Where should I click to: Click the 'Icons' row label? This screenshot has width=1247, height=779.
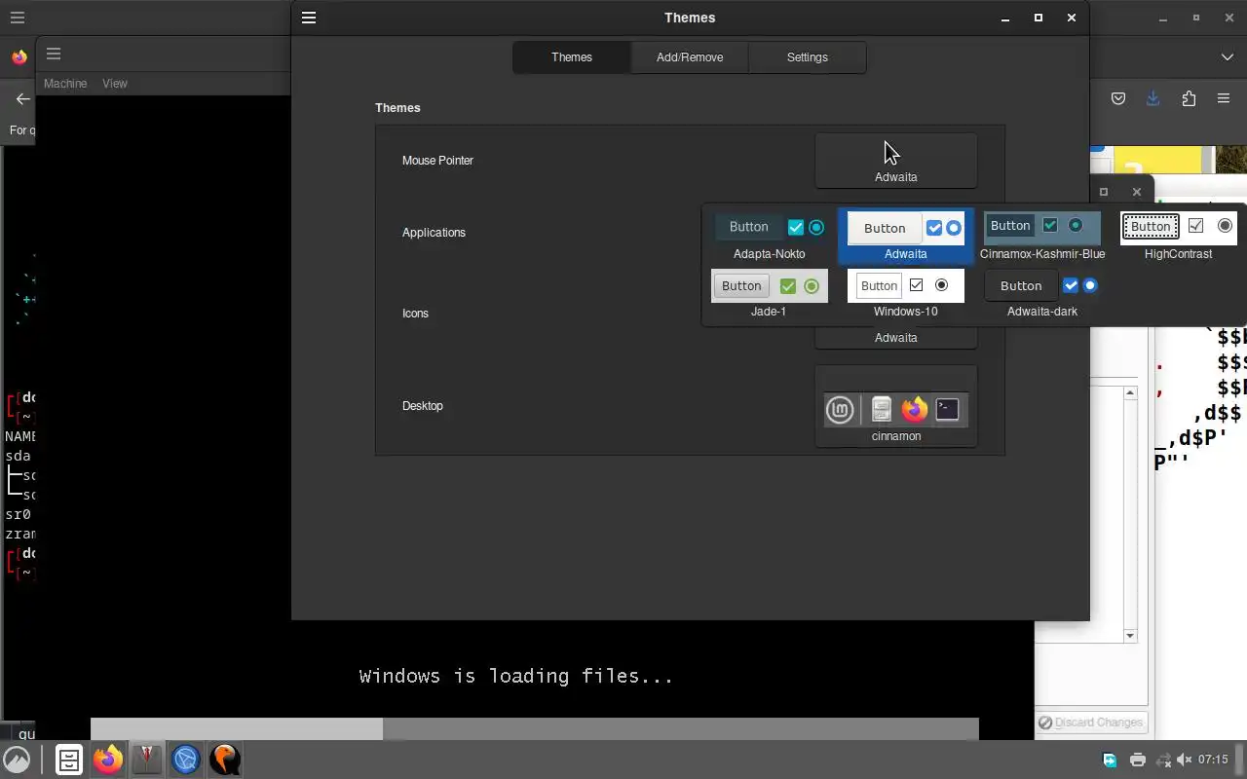point(415,314)
